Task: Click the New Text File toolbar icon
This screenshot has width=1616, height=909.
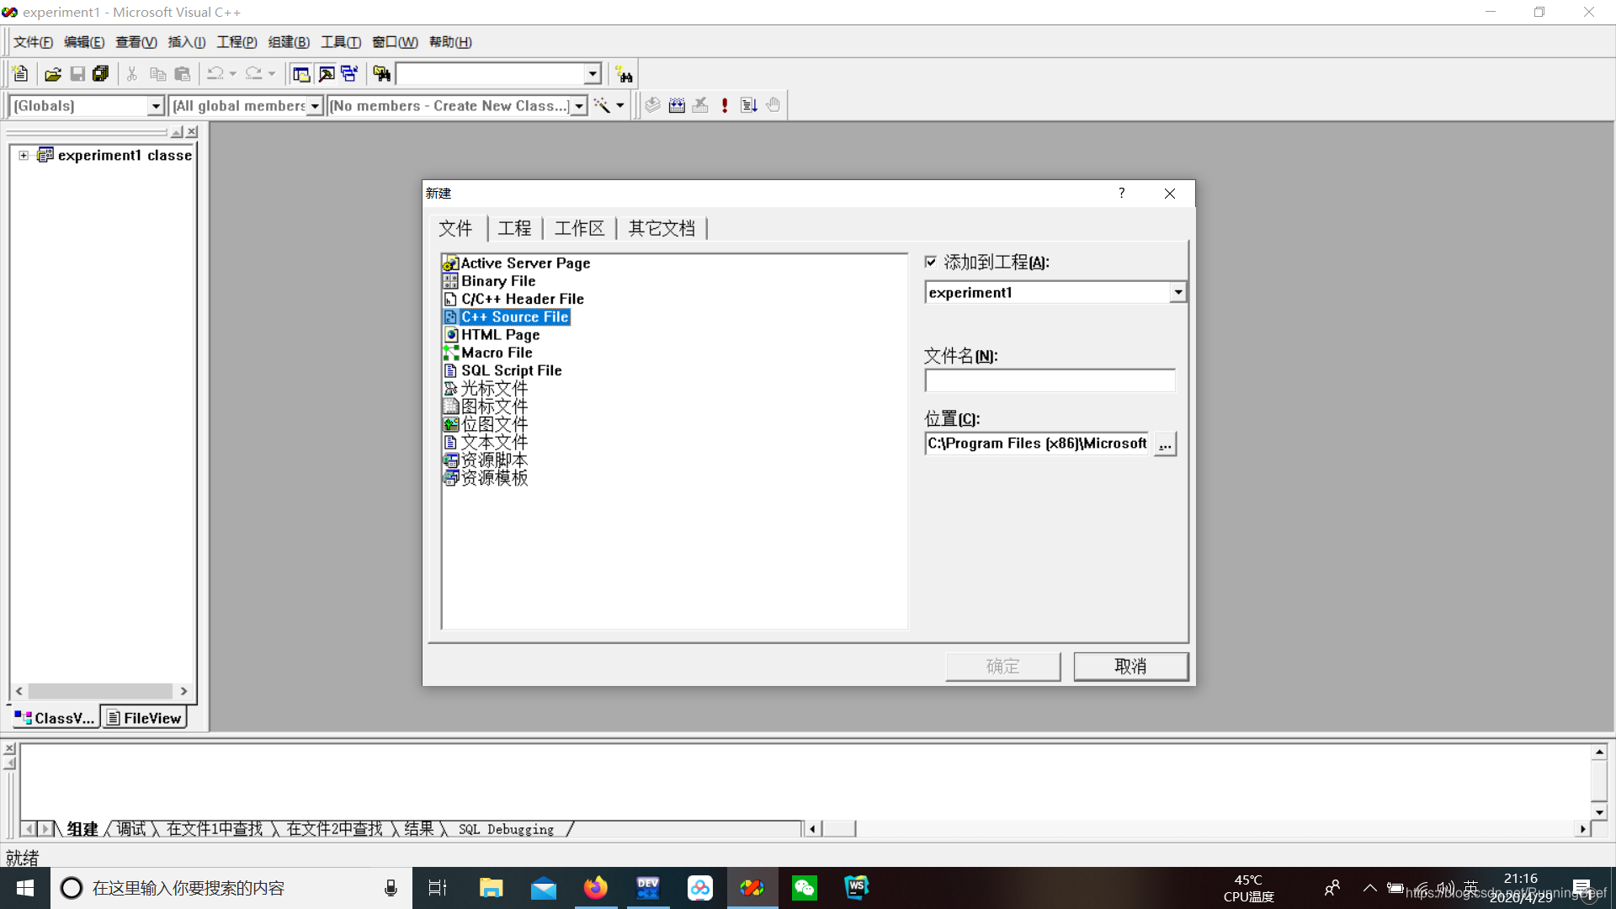Action: (x=21, y=74)
